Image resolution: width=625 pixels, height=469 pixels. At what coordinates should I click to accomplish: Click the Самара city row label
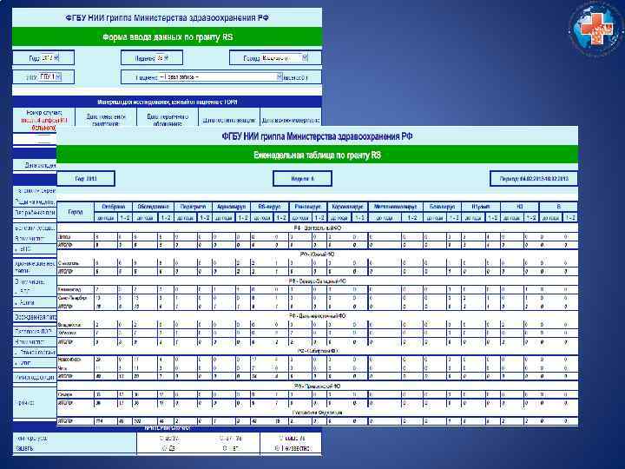click(x=65, y=394)
